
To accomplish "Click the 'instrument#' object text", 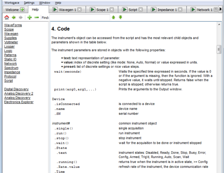I will [61, 124].
